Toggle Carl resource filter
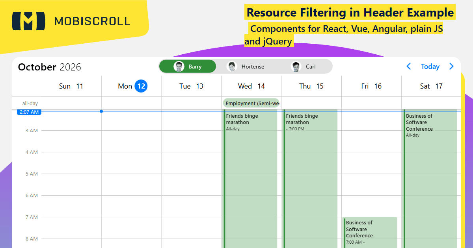 (304, 67)
